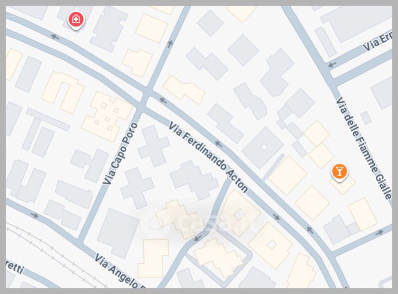Click the Via Ferdinando Acton street label

[208, 157]
